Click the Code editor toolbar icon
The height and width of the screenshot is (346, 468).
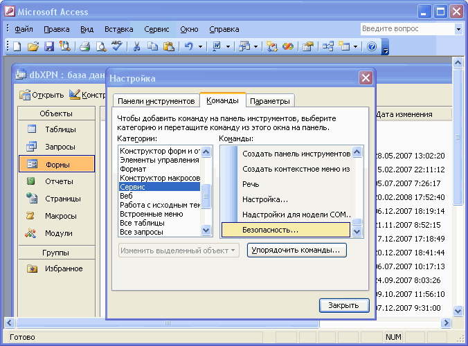(272, 46)
